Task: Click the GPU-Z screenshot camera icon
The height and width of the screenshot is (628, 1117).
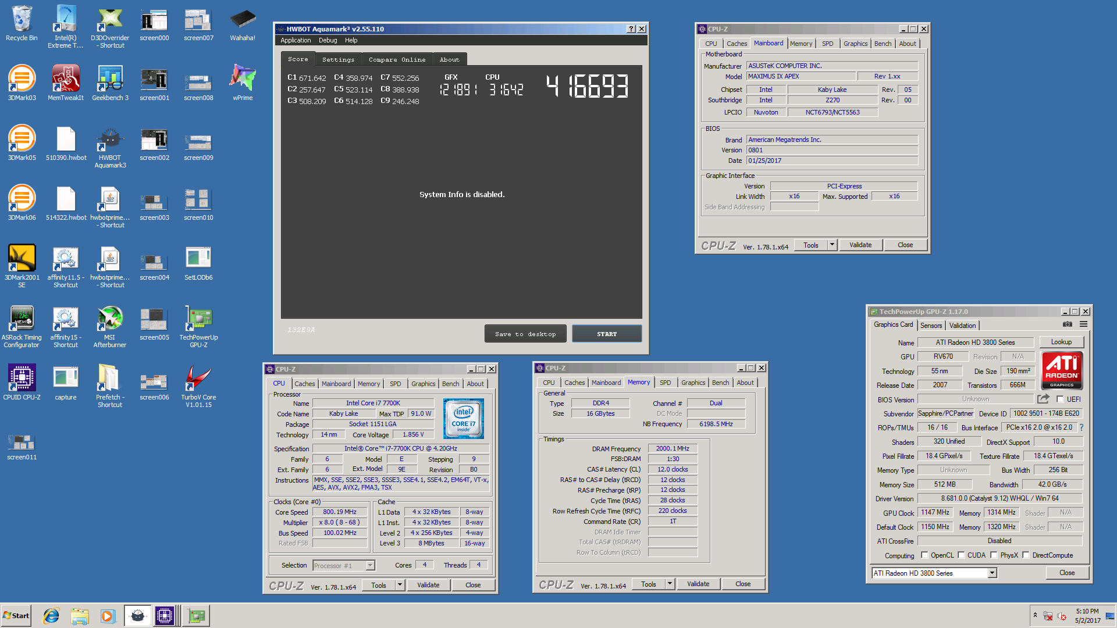Action: [x=1067, y=324]
